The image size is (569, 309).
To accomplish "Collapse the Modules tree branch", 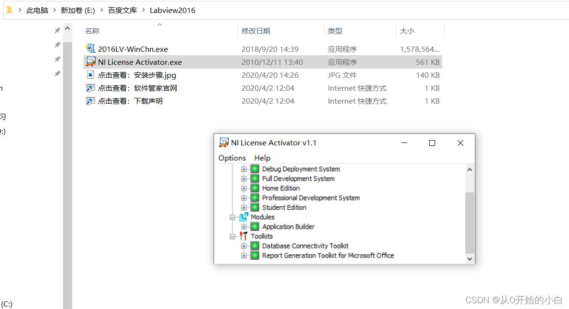I will [x=232, y=217].
